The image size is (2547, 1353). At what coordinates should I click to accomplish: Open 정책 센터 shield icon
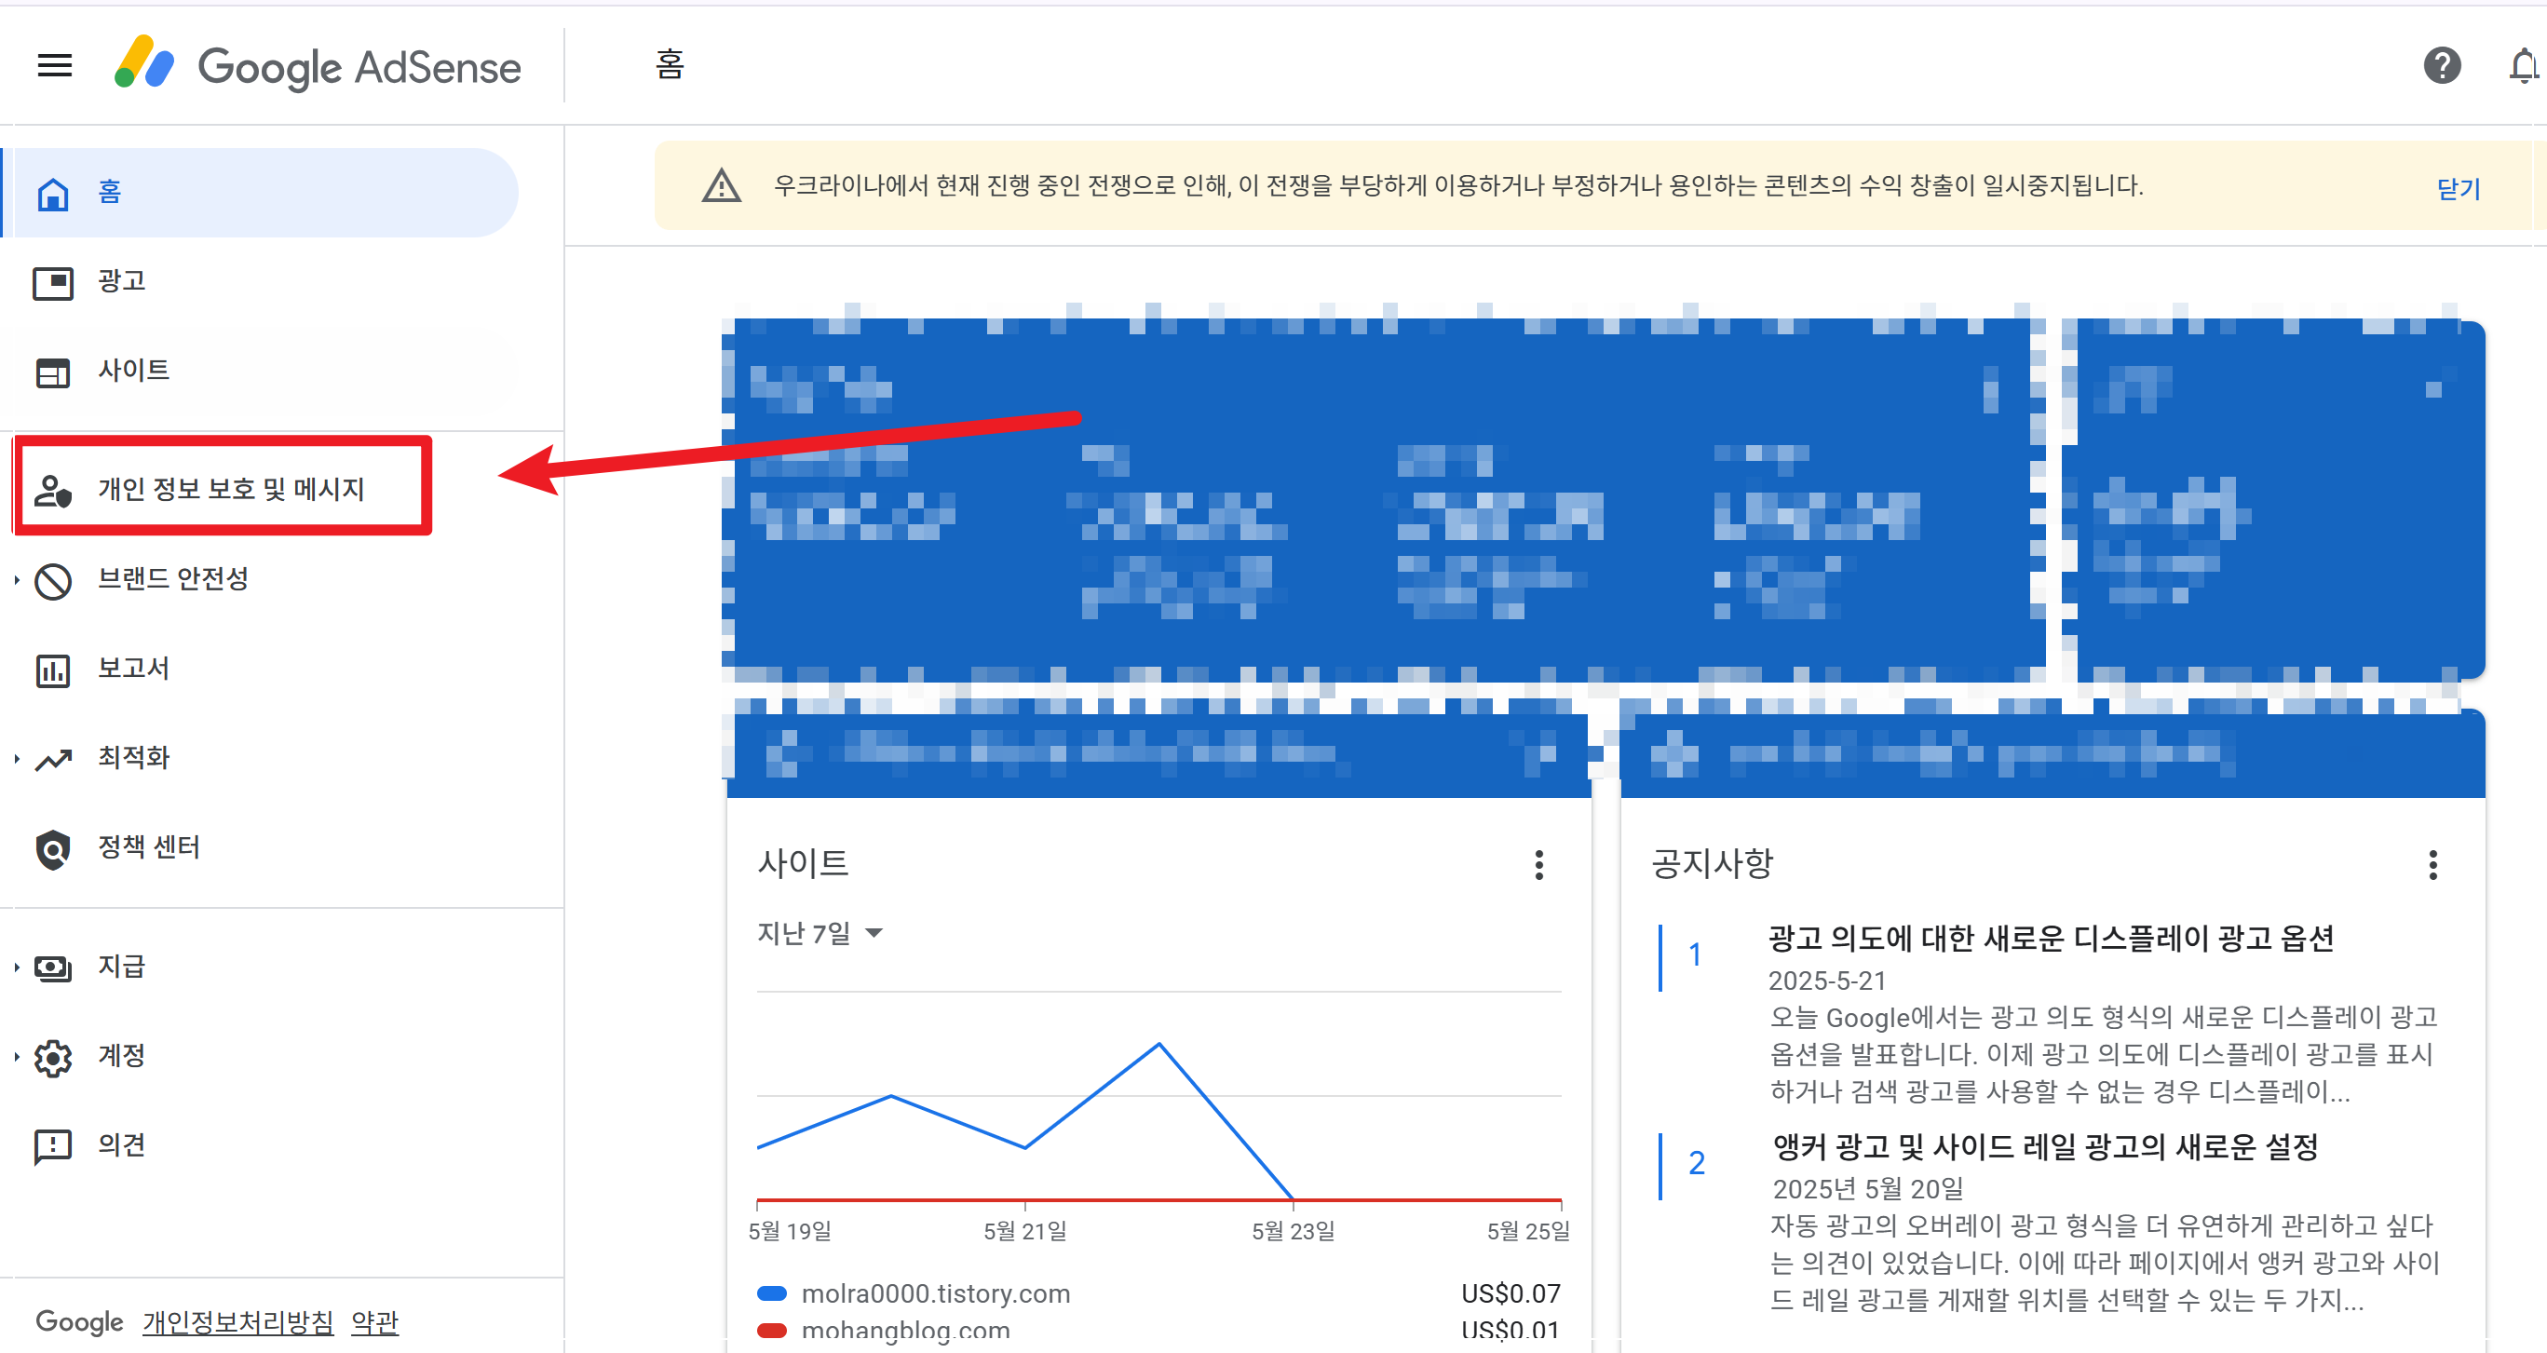[52, 849]
